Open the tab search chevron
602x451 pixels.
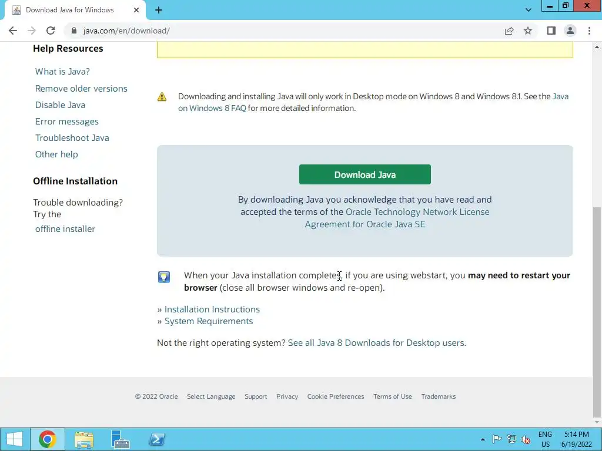click(529, 10)
